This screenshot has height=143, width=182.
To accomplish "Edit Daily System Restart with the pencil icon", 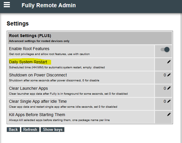I will pos(169,62).
